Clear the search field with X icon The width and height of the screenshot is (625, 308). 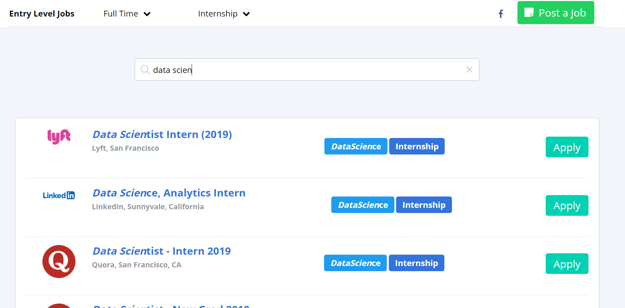point(469,70)
